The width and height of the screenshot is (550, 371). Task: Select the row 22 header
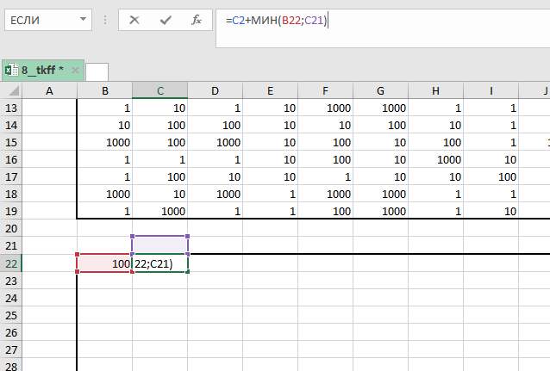[11, 263]
